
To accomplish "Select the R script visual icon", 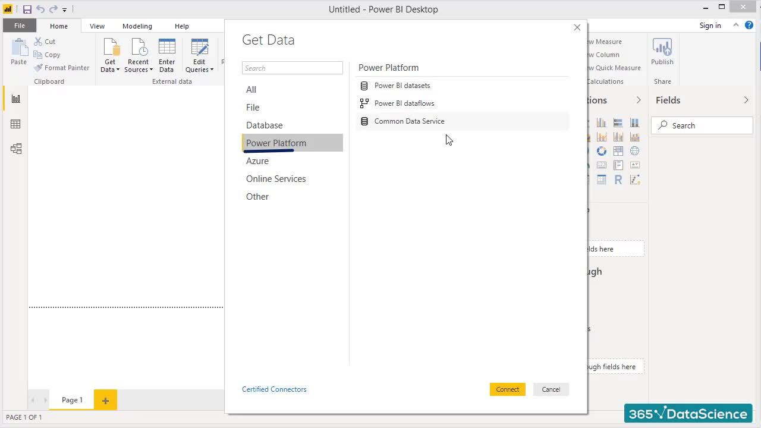I will pyautogui.click(x=618, y=180).
